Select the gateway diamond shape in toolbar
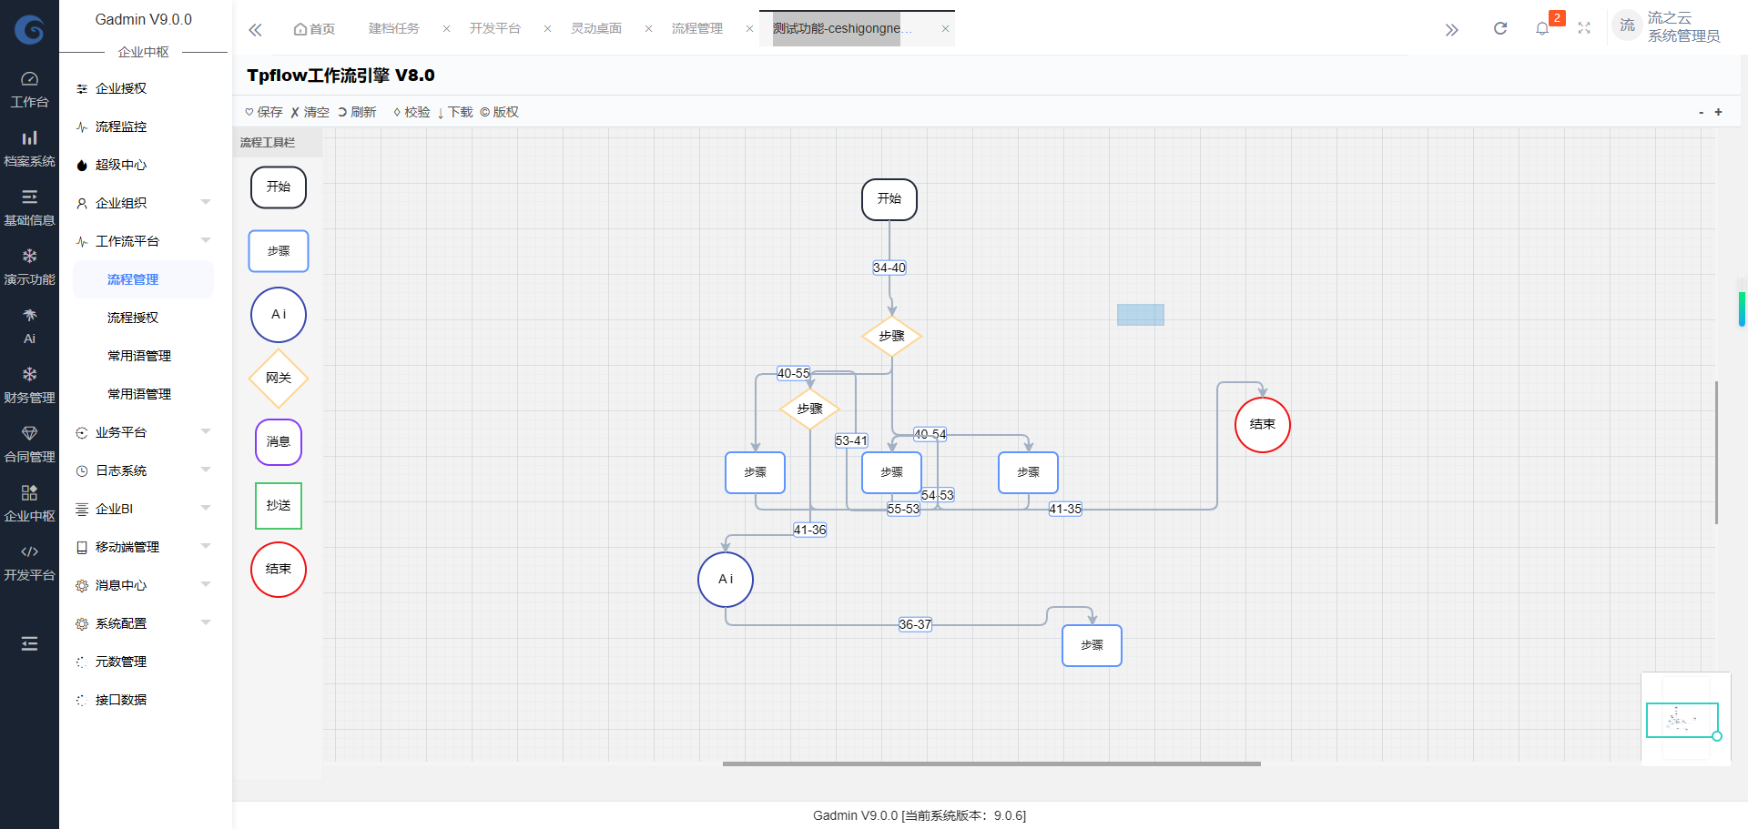 click(x=279, y=378)
